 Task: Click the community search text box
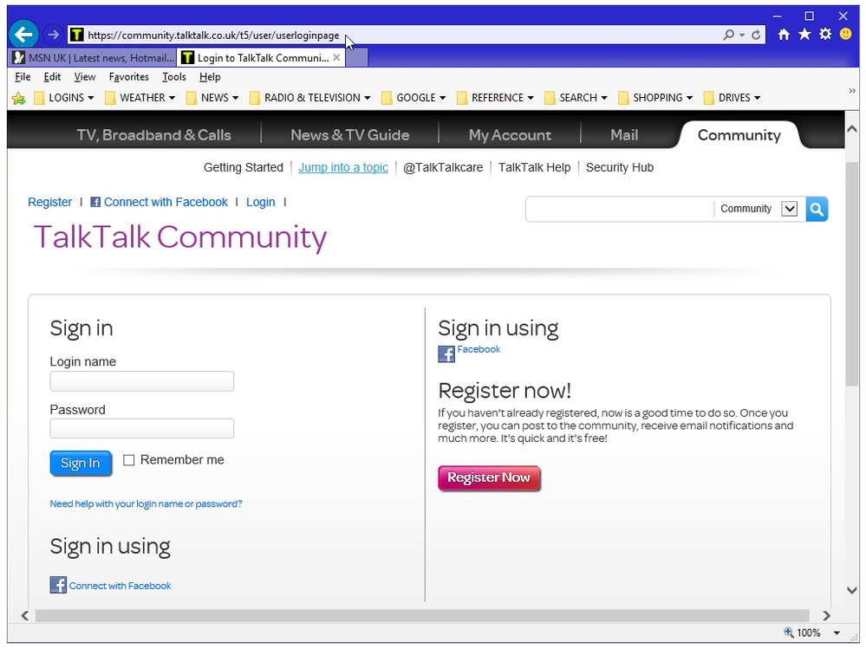620,209
